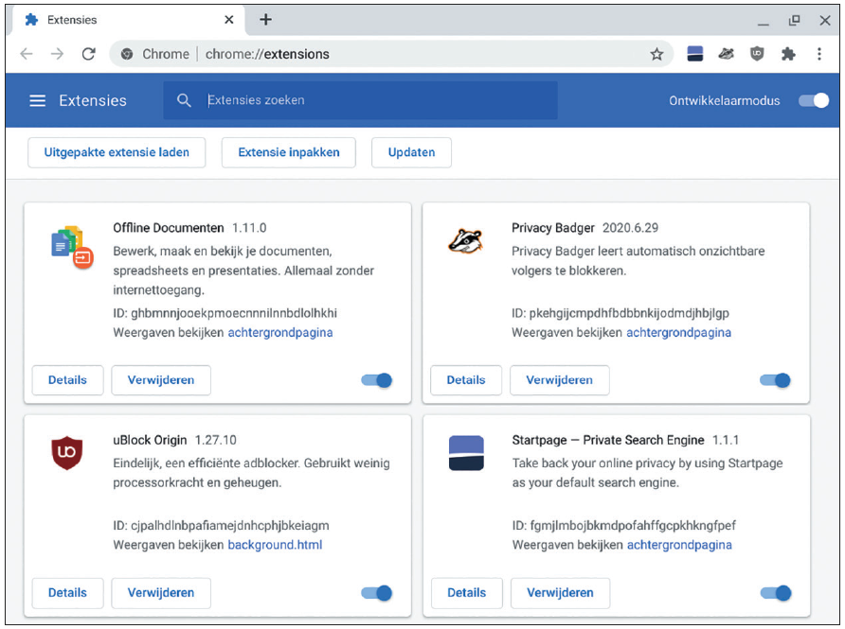Viewport: 845px width, 629px height.
Task: Click the puzzle favicon on the Extensies tab
Action: point(32,20)
